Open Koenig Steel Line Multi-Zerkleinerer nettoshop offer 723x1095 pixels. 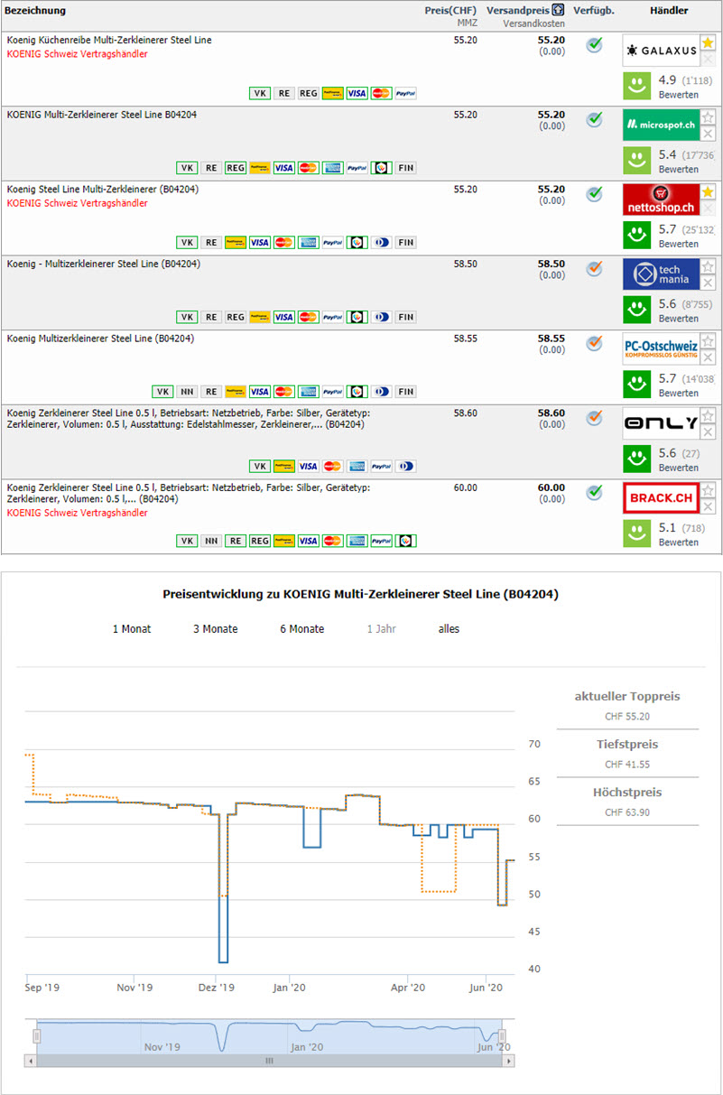(x=102, y=190)
